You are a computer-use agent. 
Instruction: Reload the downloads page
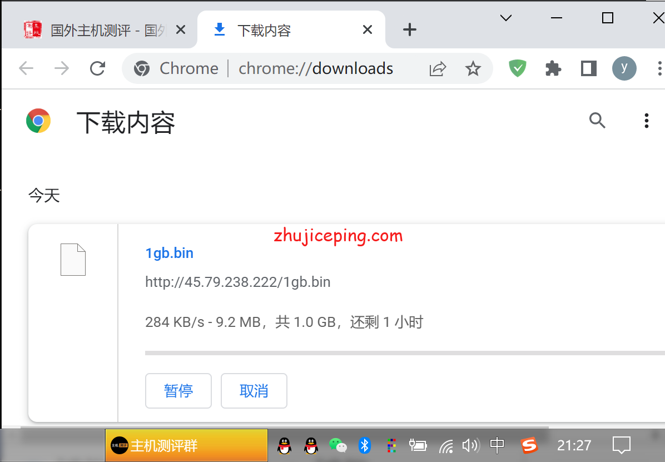pyautogui.click(x=97, y=68)
